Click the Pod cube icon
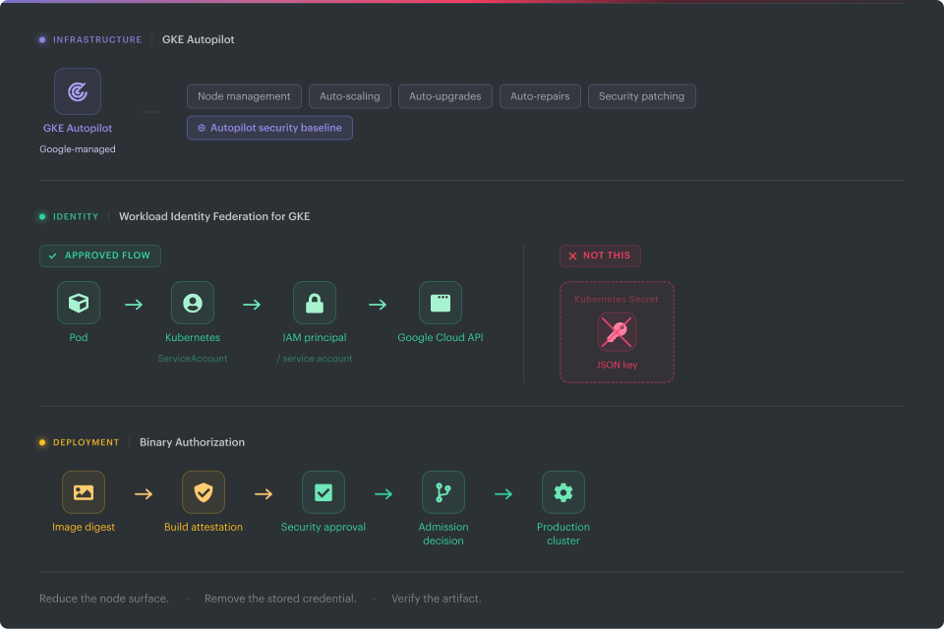The width and height of the screenshot is (944, 629). pos(79,303)
